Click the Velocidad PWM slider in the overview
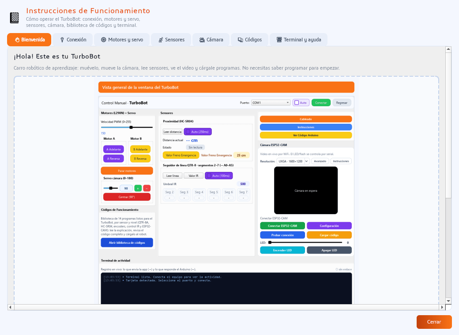This screenshot has width=459, height=335. [127, 127]
